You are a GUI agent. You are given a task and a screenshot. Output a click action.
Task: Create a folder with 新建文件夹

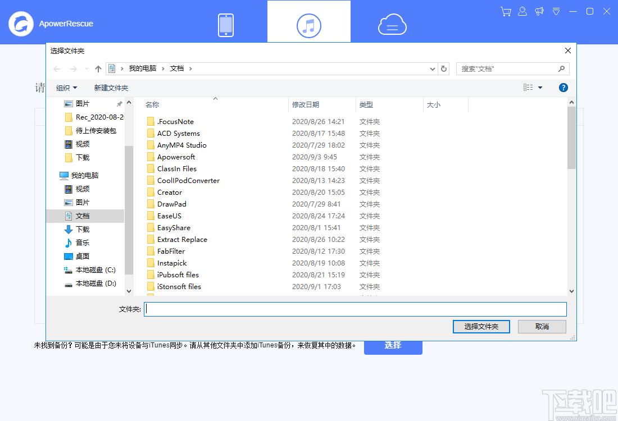[111, 88]
